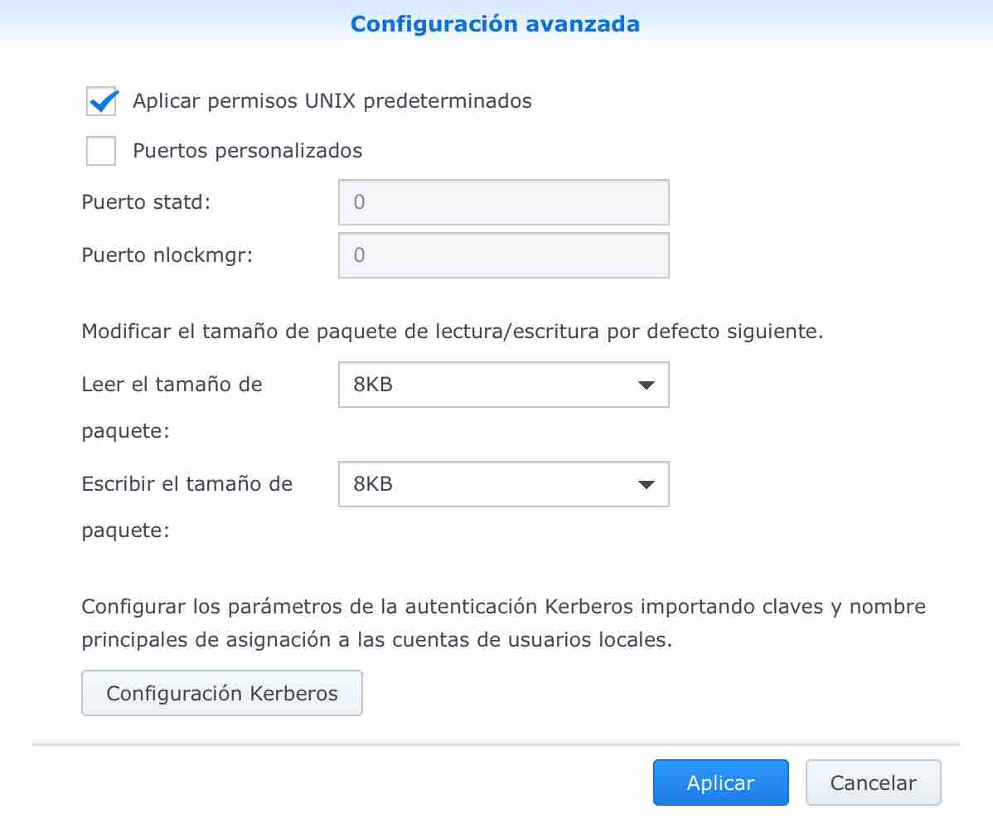Enable the Puertos personalizados checkbox
This screenshot has height=819, width=993.
[x=101, y=152]
